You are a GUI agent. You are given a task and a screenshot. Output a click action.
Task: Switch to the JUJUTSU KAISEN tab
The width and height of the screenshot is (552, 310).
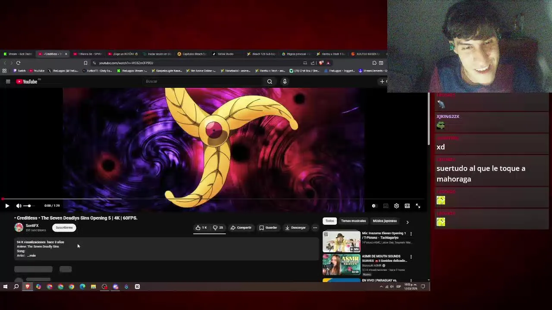tap(365, 54)
